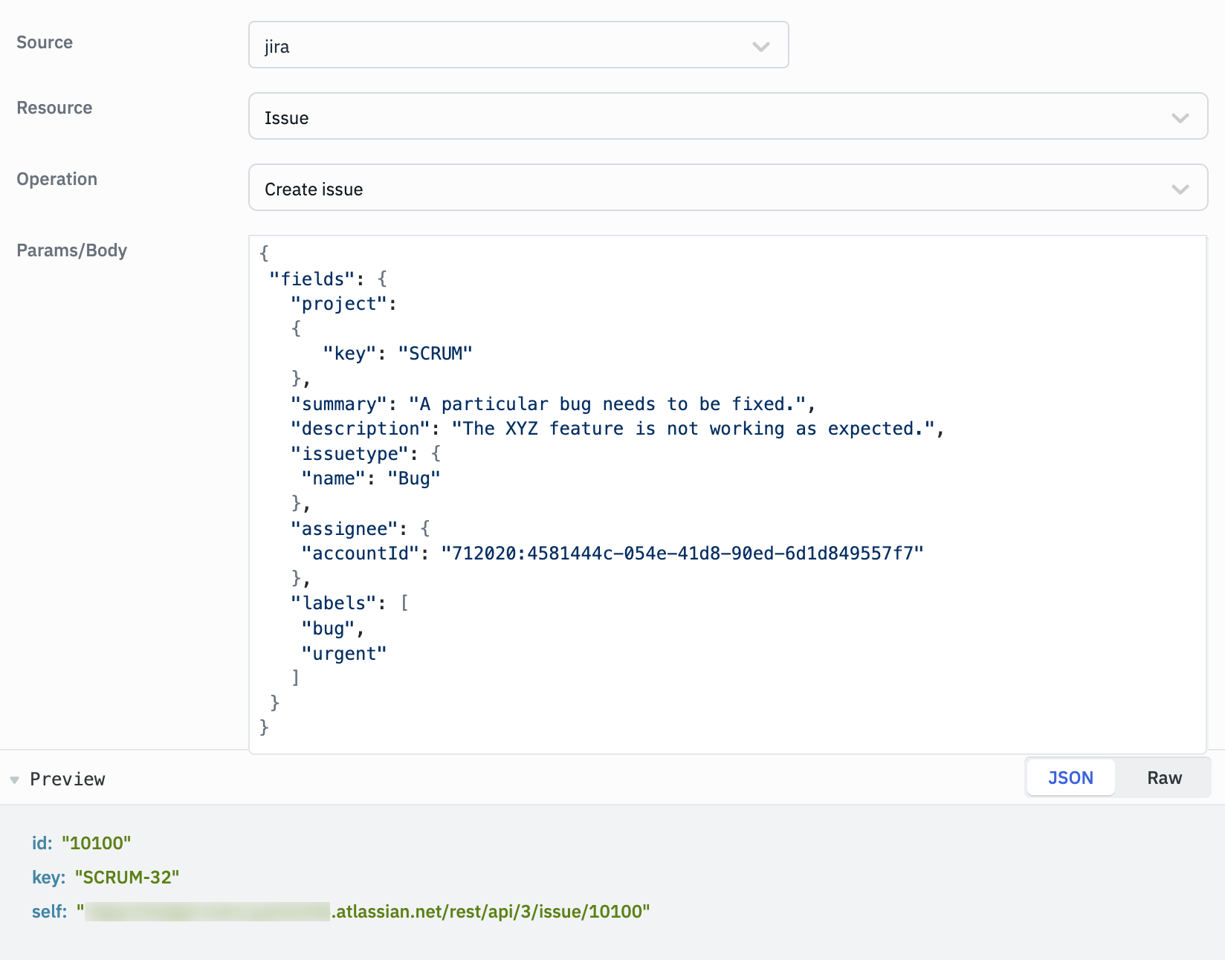1225x960 pixels.
Task: Click the Source field label
Action: point(45,42)
